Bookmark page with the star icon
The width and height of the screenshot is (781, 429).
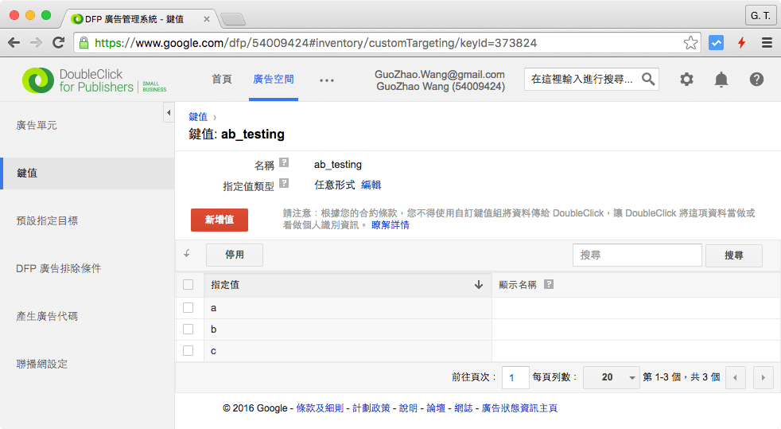[690, 43]
